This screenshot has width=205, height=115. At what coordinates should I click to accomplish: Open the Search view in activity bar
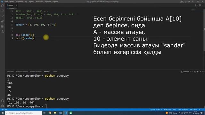(x=3, y=11)
